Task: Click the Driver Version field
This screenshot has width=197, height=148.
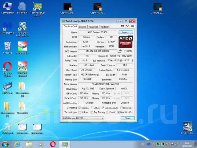Action: (105, 84)
